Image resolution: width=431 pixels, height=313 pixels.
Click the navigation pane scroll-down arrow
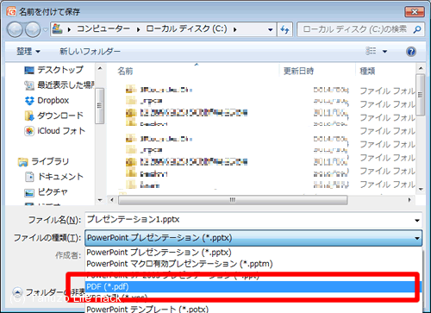(x=100, y=200)
